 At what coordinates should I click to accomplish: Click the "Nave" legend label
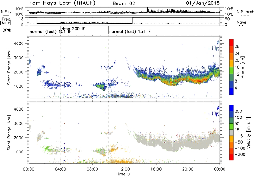pyautogui.click(x=242, y=22)
